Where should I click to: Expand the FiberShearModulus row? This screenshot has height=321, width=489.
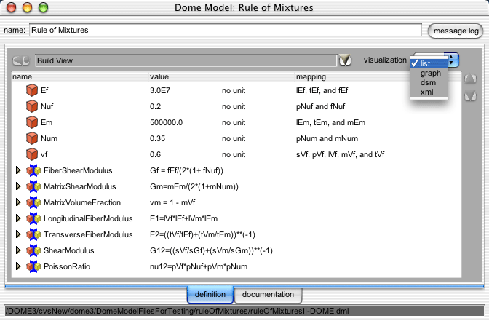coord(18,170)
